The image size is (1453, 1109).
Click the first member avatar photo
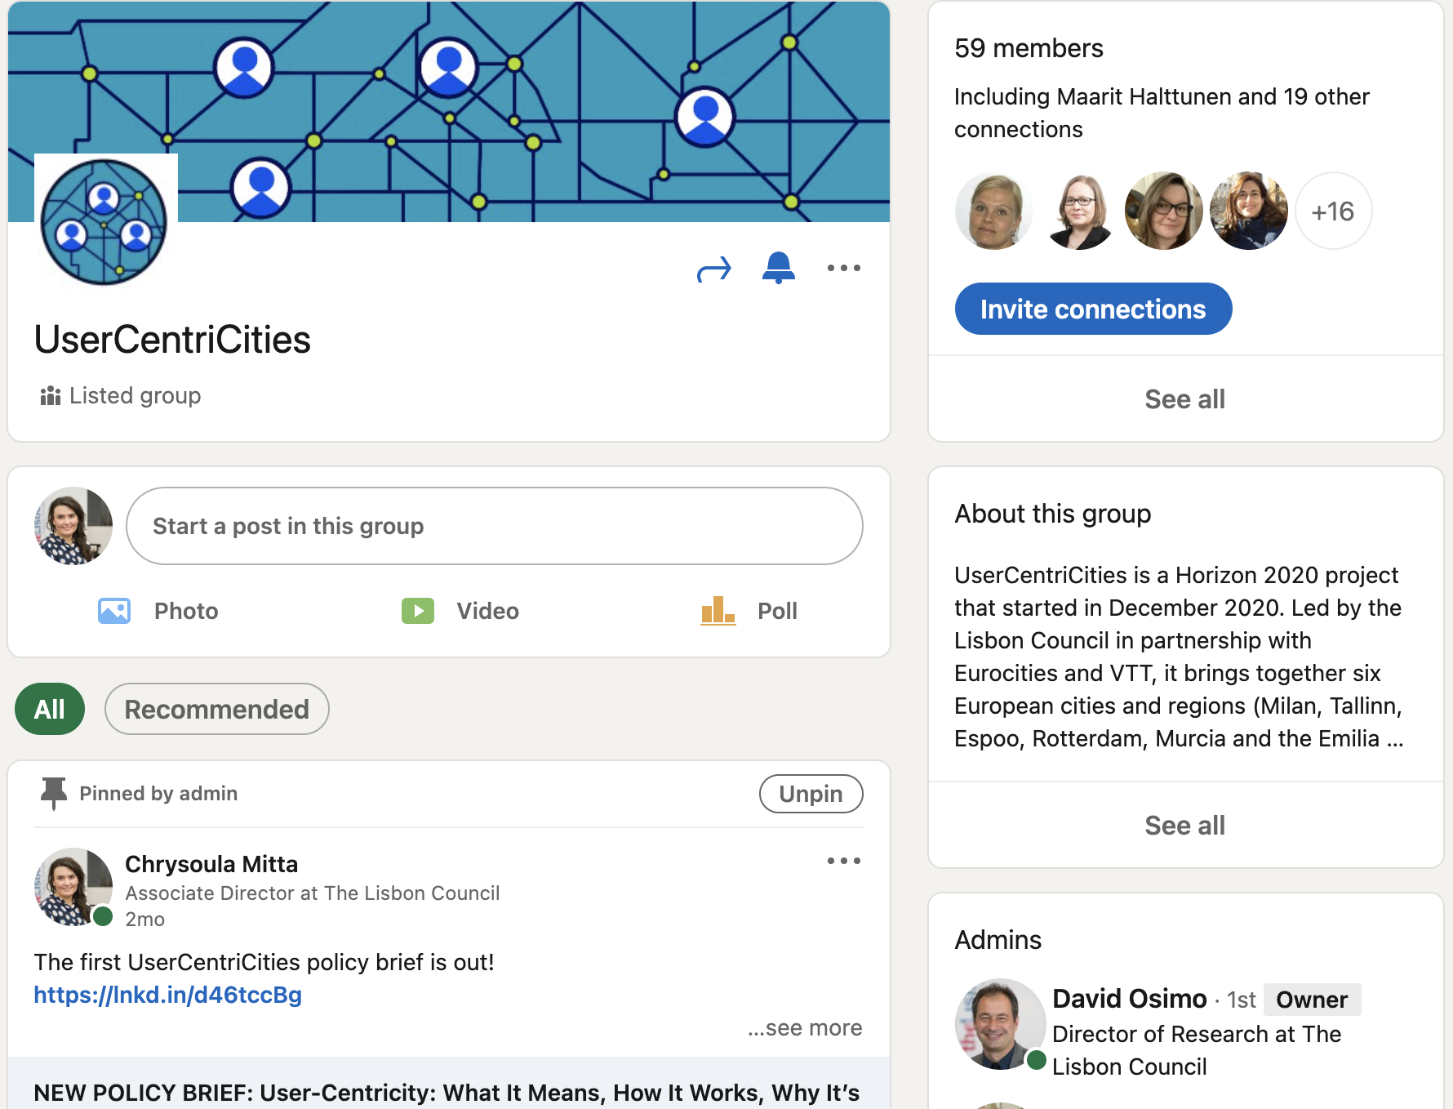click(993, 212)
